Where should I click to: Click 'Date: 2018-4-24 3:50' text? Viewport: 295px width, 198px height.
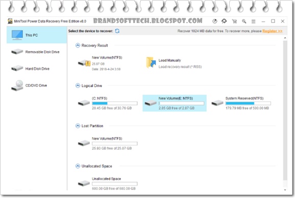tap(106, 69)
